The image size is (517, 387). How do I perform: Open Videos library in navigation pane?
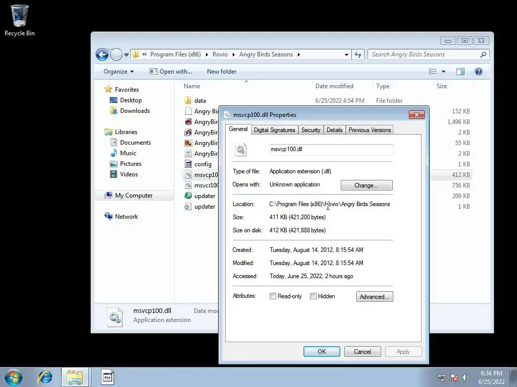[124, 174]
